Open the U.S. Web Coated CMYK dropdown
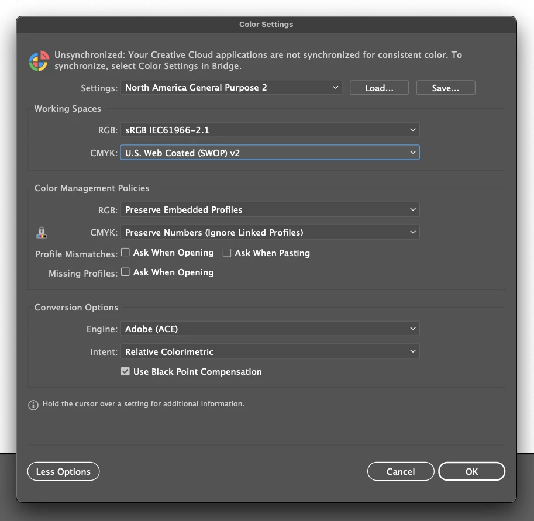Image resolution: width=534 pixels, height=521 pixels. pos(270,153)
